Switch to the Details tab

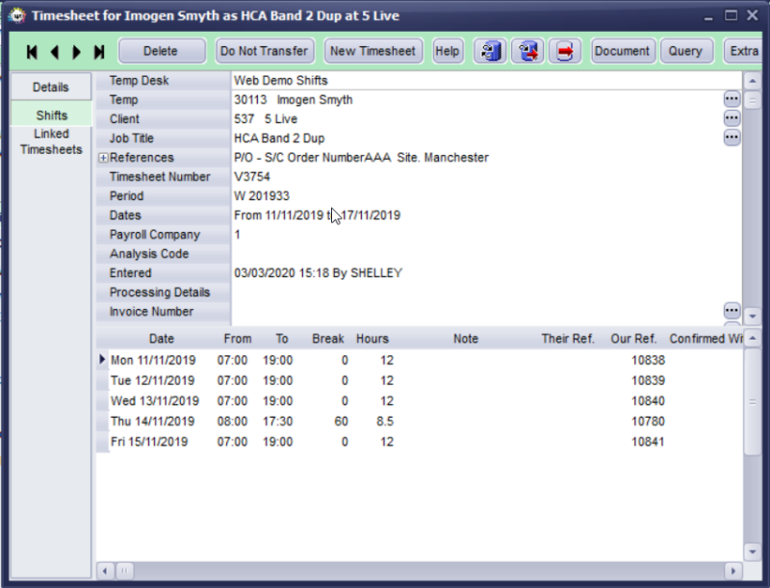tap(51, 87)
